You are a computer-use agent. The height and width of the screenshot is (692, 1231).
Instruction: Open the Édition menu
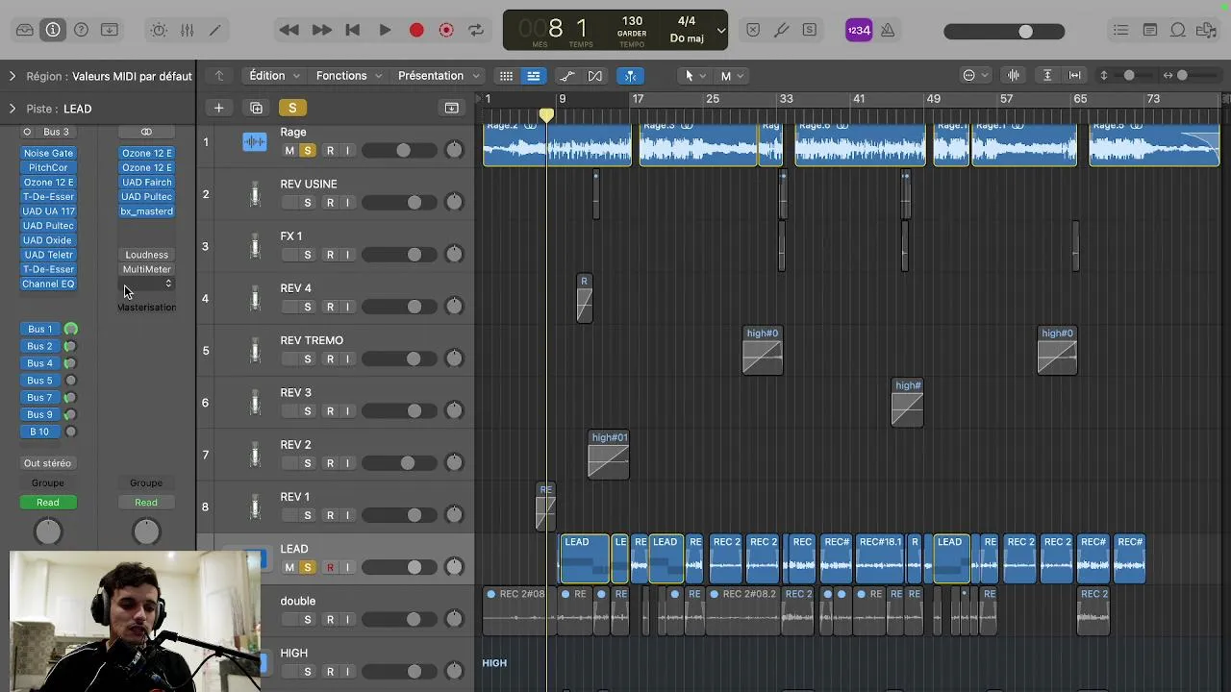coord(275,76)
